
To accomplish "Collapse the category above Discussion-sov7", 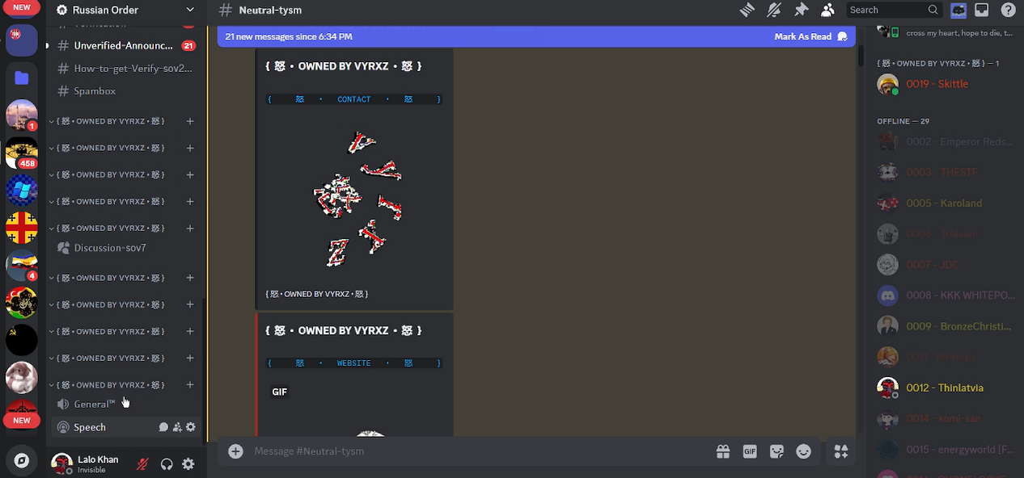I will (x=110, y=229).
